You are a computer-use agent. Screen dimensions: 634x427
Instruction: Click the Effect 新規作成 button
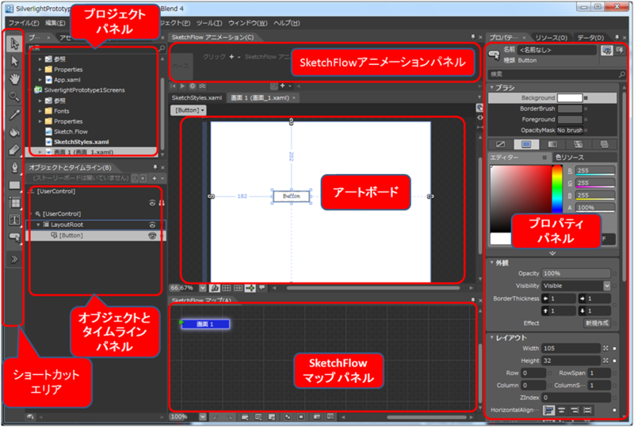click(x=597, y=323)
